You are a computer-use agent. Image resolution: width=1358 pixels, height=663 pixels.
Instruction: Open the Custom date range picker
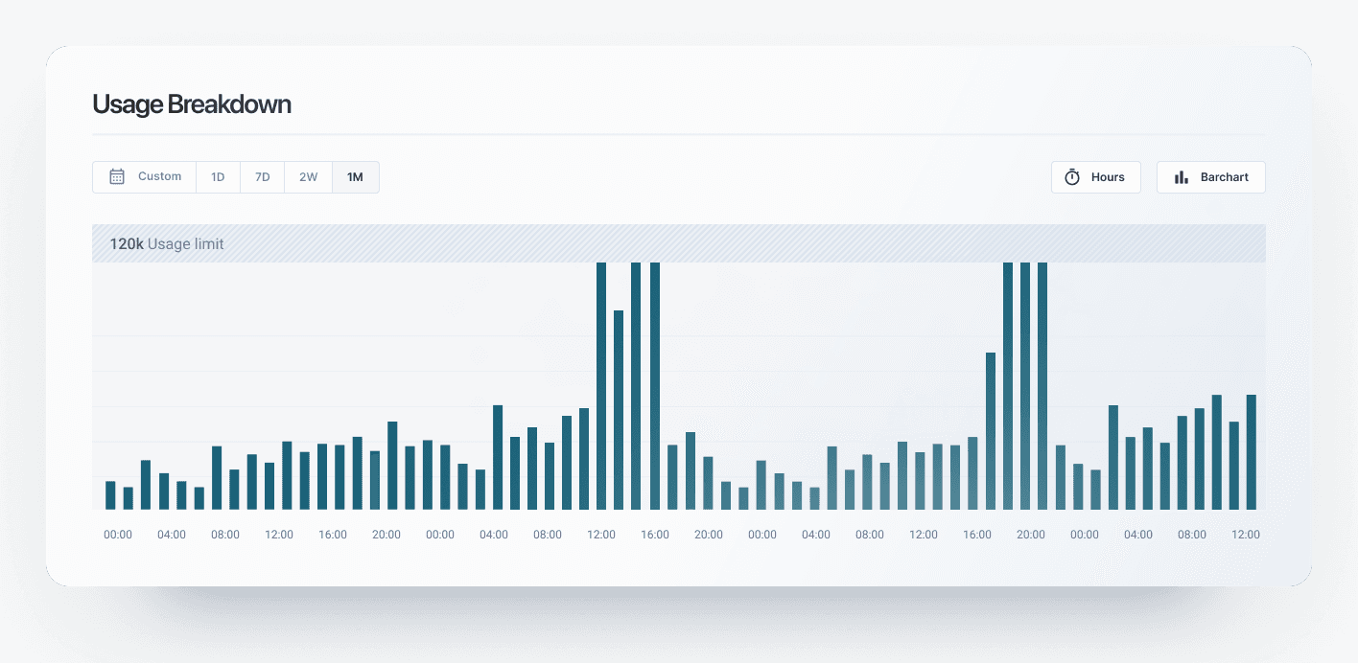click(144, 176)
